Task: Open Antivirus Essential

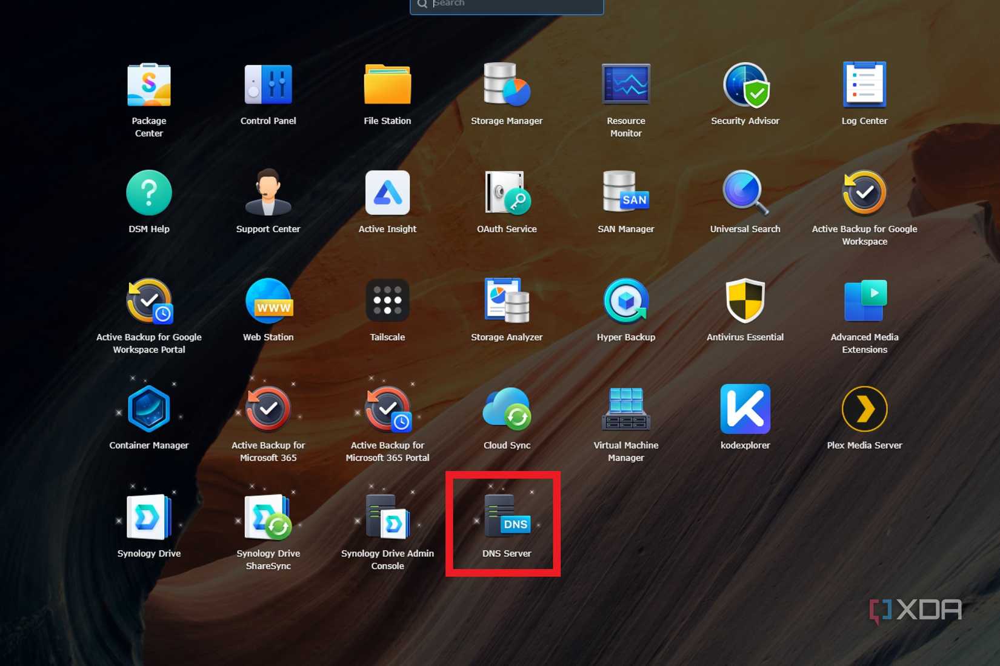Action: click(x=745, y=301)
